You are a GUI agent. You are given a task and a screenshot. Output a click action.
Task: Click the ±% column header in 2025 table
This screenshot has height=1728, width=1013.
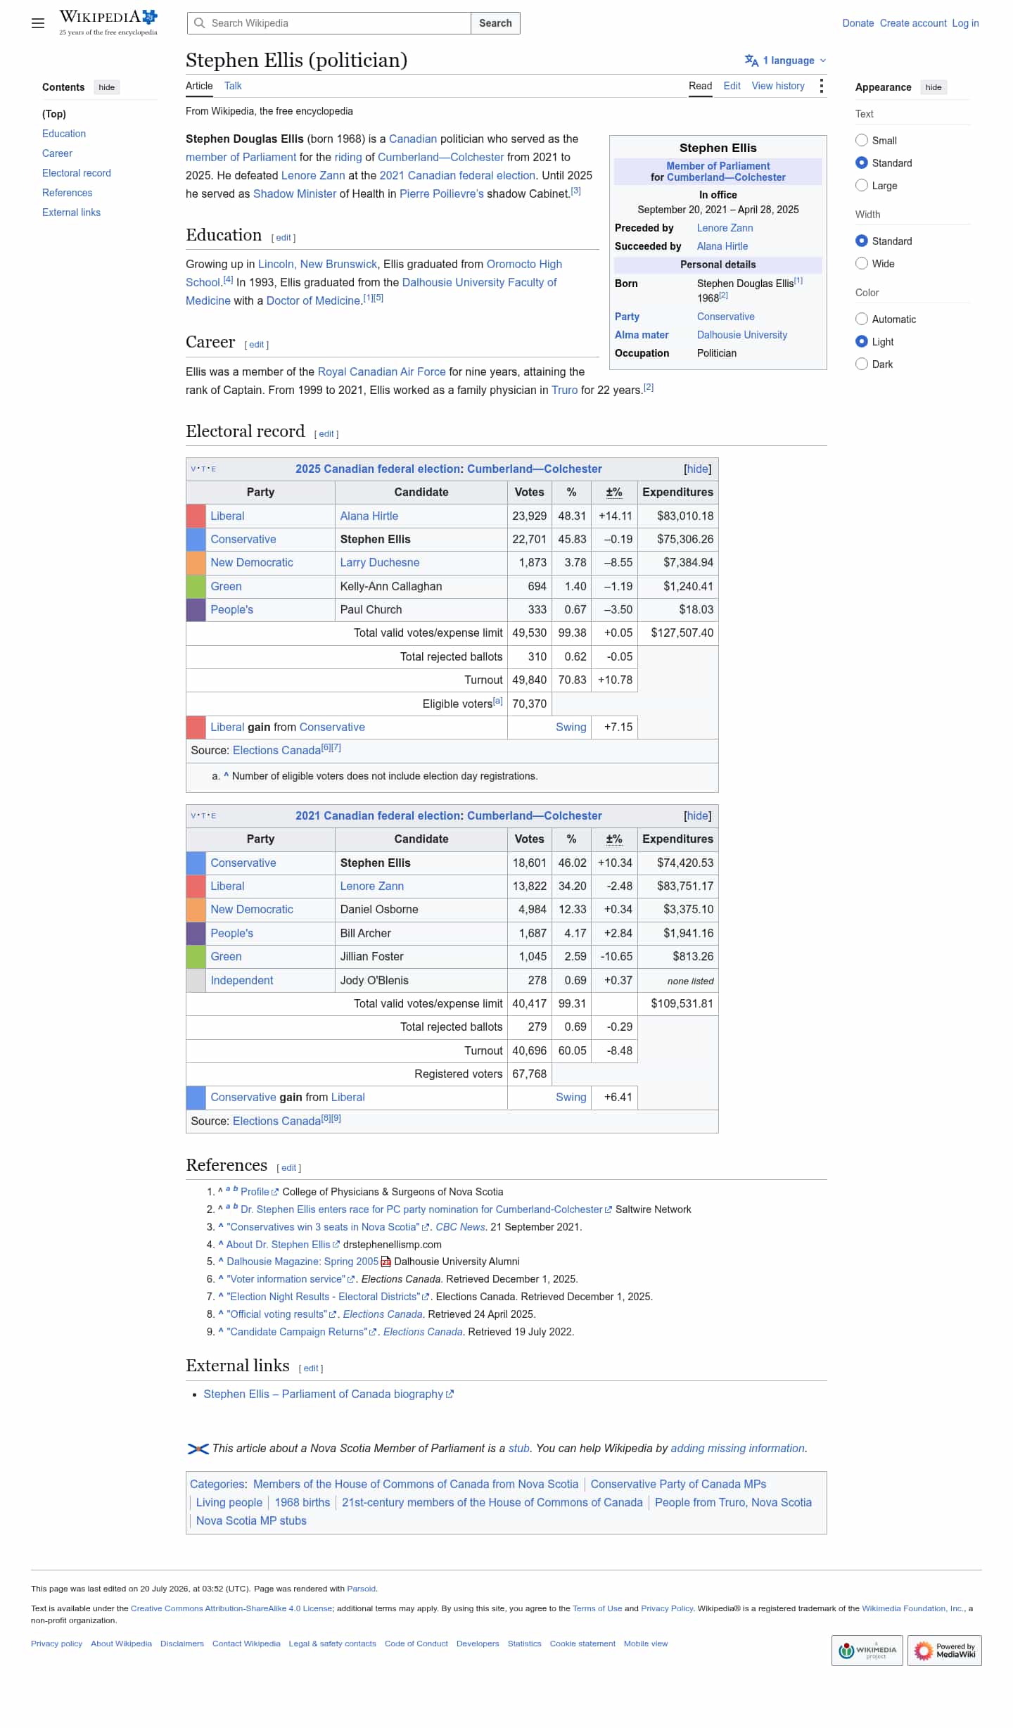[614, 493]
